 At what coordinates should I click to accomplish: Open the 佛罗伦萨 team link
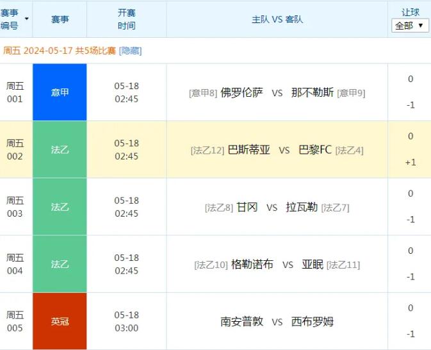click(241, 92)
